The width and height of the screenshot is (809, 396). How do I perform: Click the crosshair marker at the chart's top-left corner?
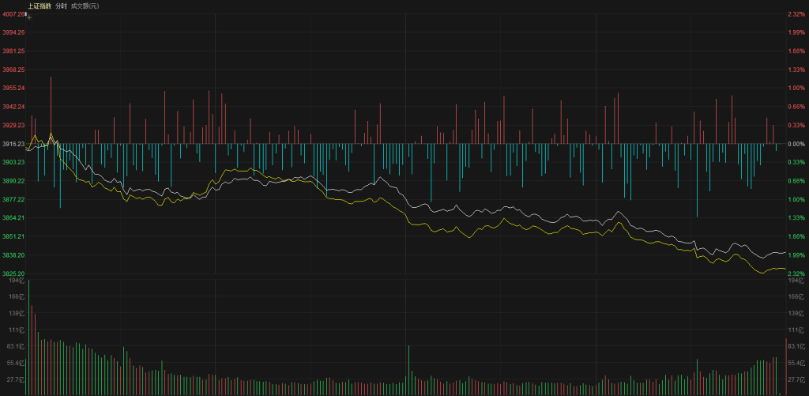[x=29, y=16]
